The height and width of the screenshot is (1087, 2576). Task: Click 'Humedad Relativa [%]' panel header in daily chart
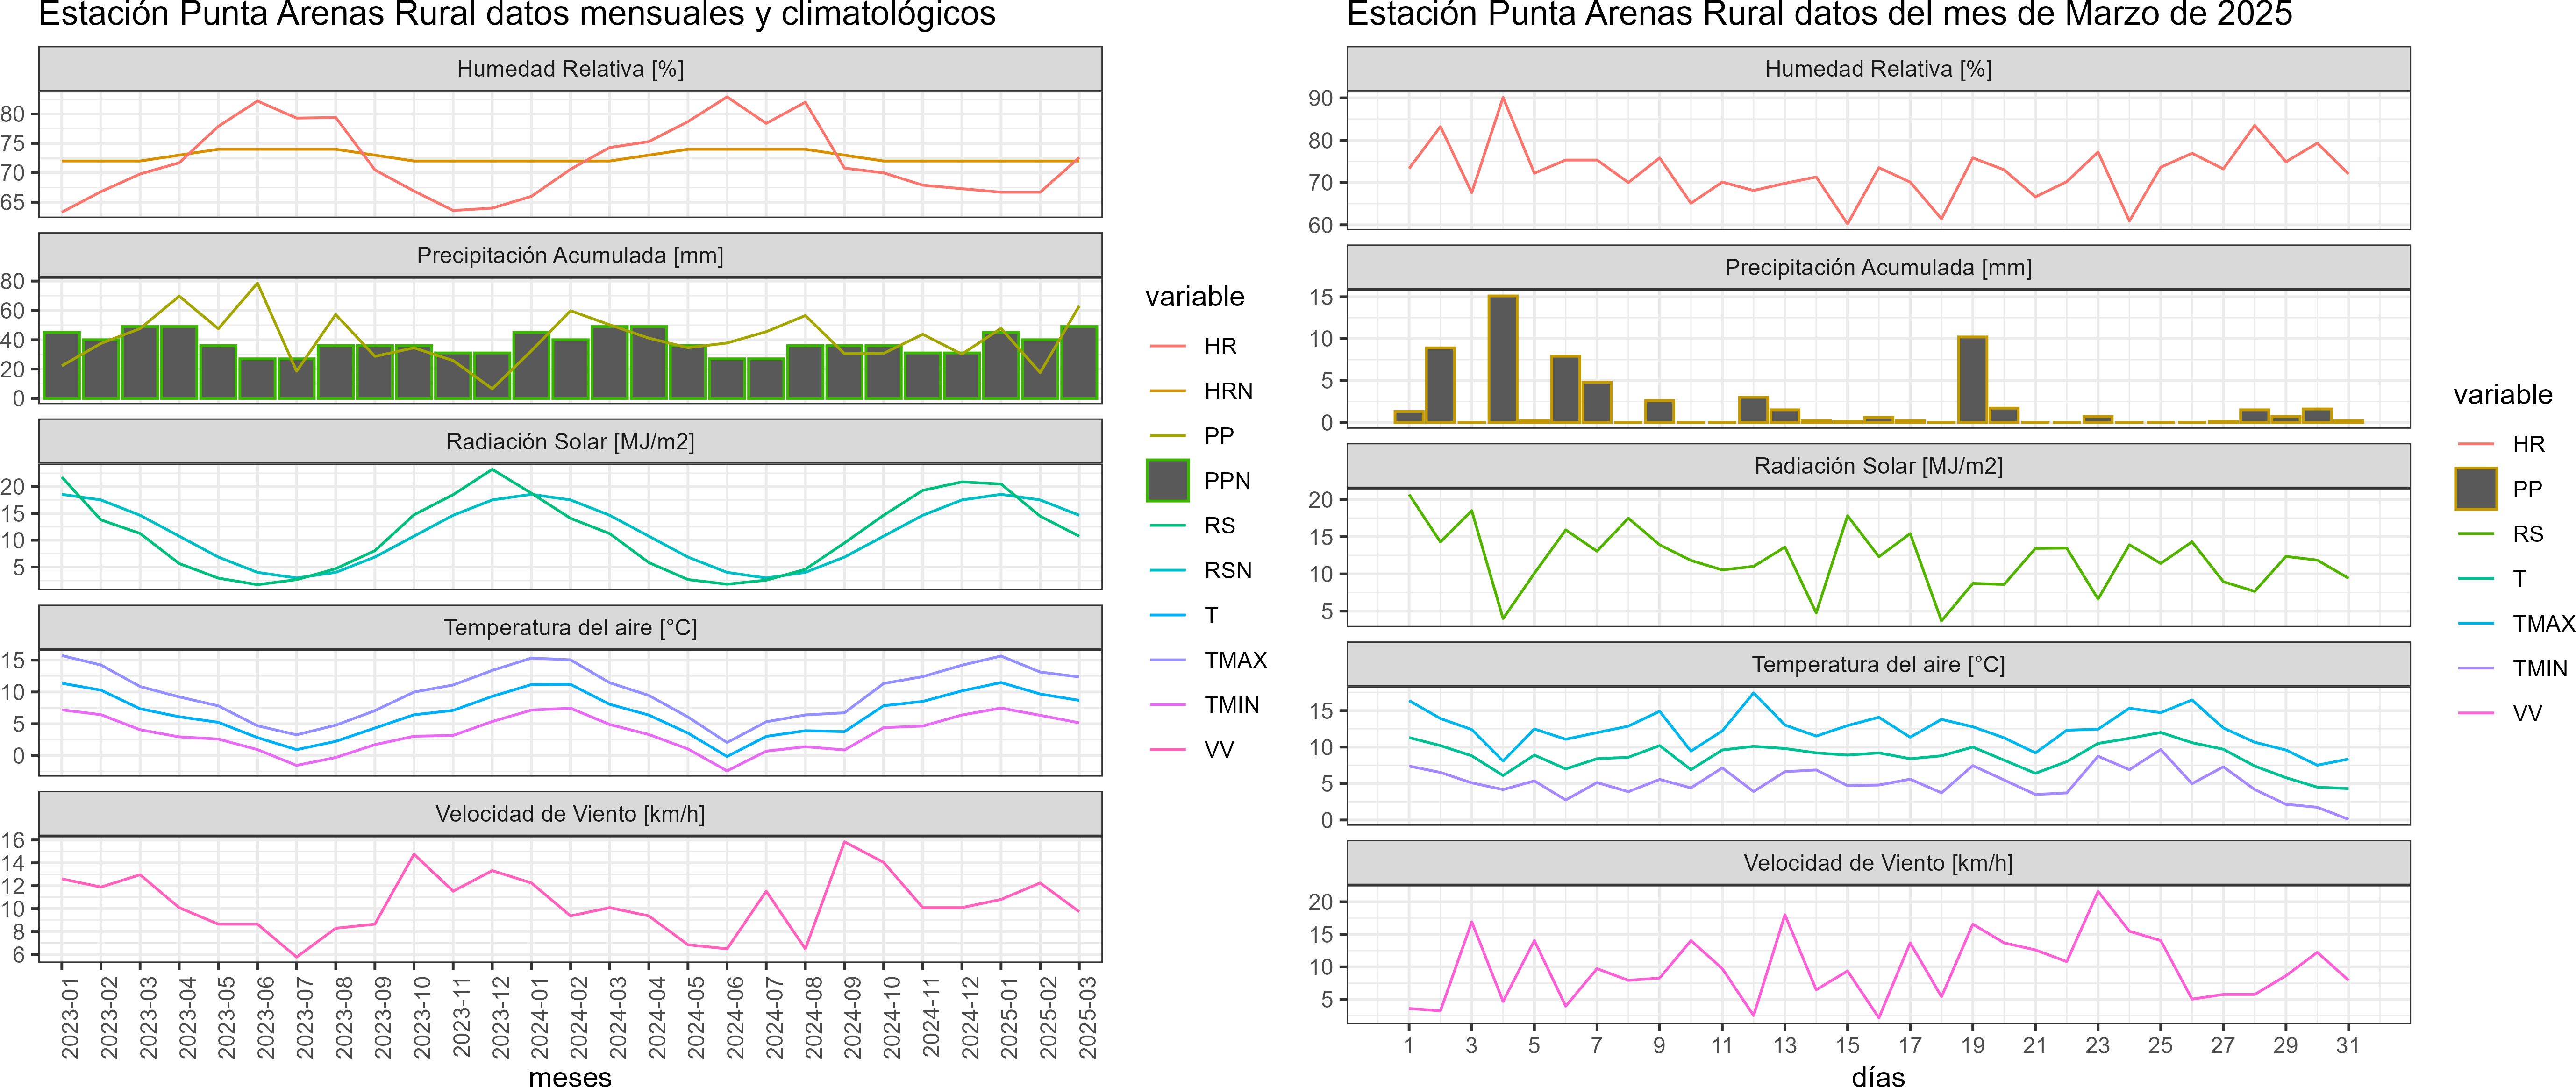point(1878,69)
